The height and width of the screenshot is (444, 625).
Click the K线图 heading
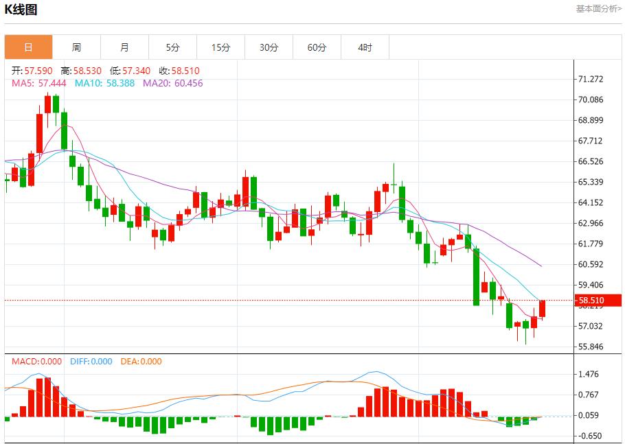pyautogui.click(x=21, y=10)
